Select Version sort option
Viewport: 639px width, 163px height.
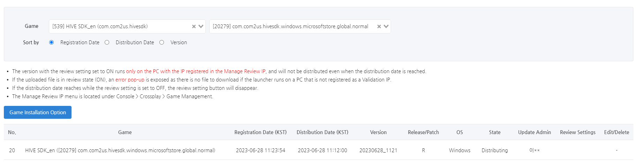pos(162,42)
